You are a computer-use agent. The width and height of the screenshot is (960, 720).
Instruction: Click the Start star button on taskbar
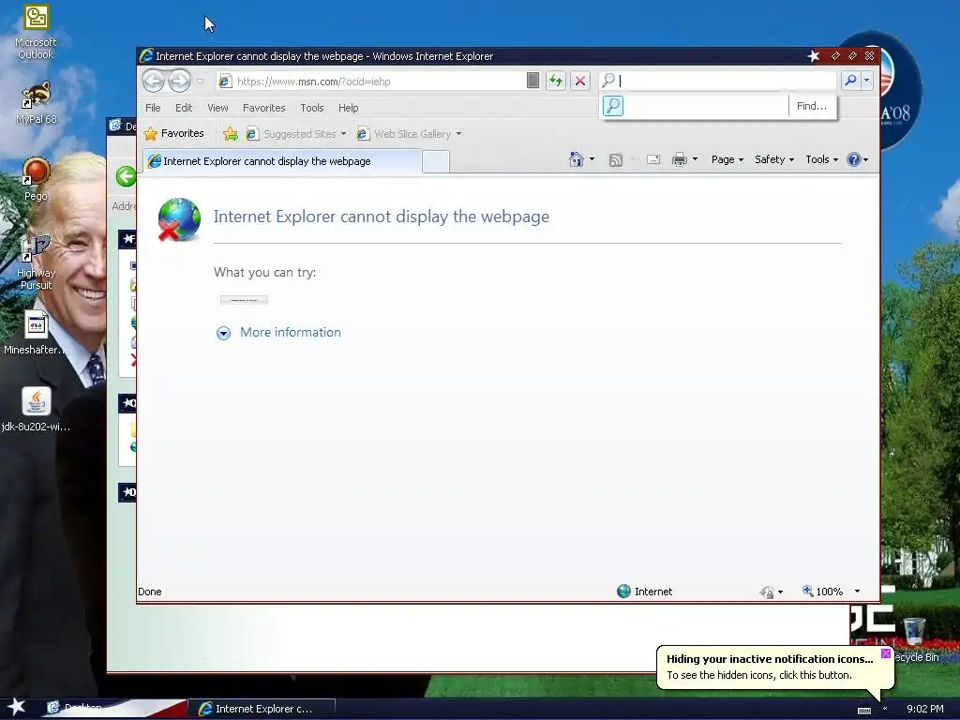pos(16,707)
